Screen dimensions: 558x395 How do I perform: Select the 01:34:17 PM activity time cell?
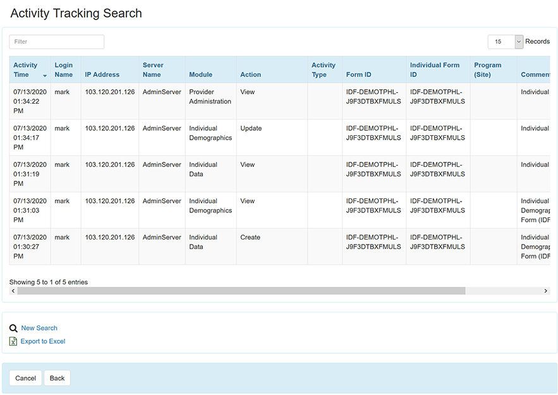coord(30,138)
